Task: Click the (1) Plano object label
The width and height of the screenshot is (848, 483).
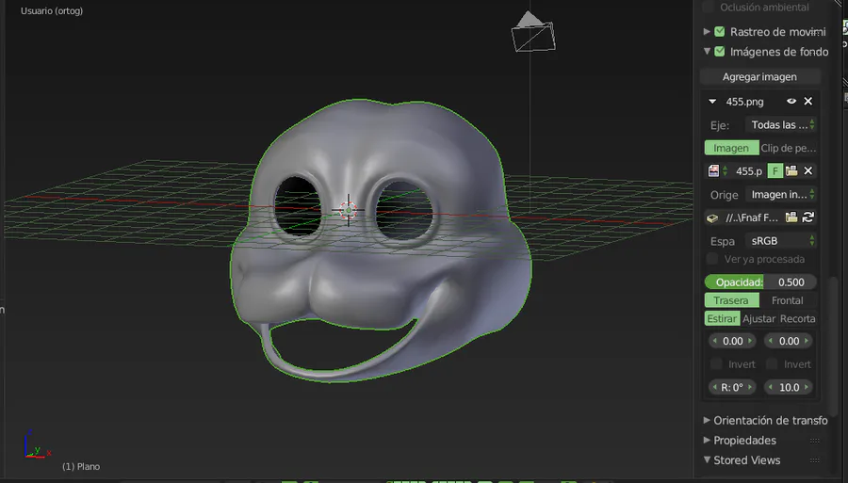Action: point(81,466)
